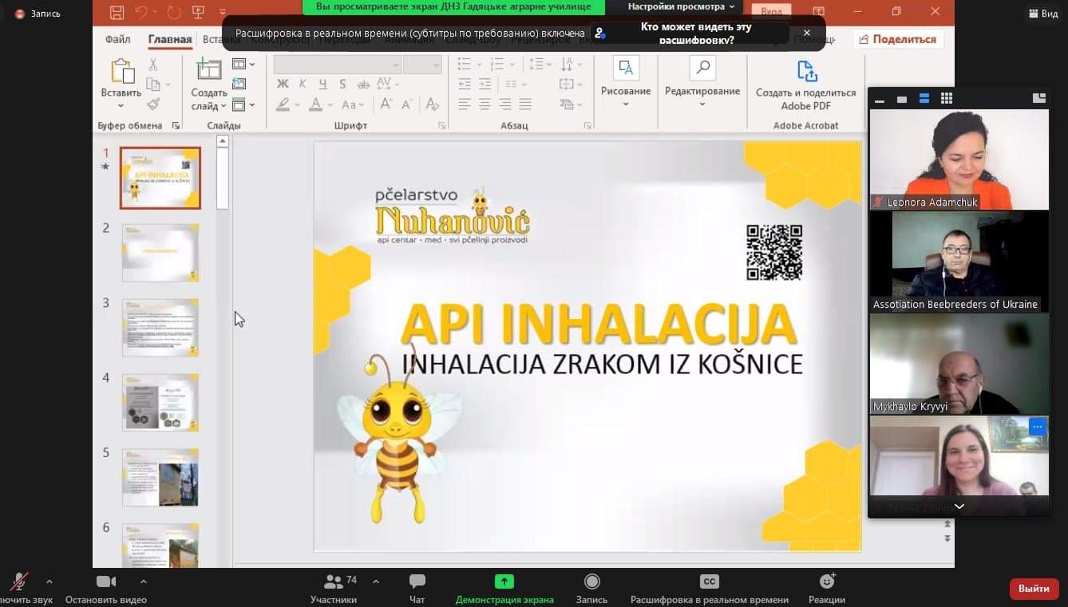This screenshot has width=1068, height=607.
Task: Open slide layout dropdown
Action: pos(243,64)
